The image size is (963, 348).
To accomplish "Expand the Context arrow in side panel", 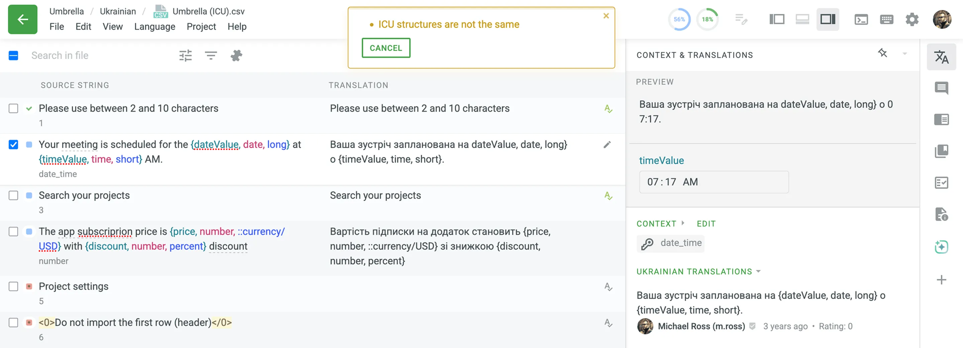I will [683, 223].
